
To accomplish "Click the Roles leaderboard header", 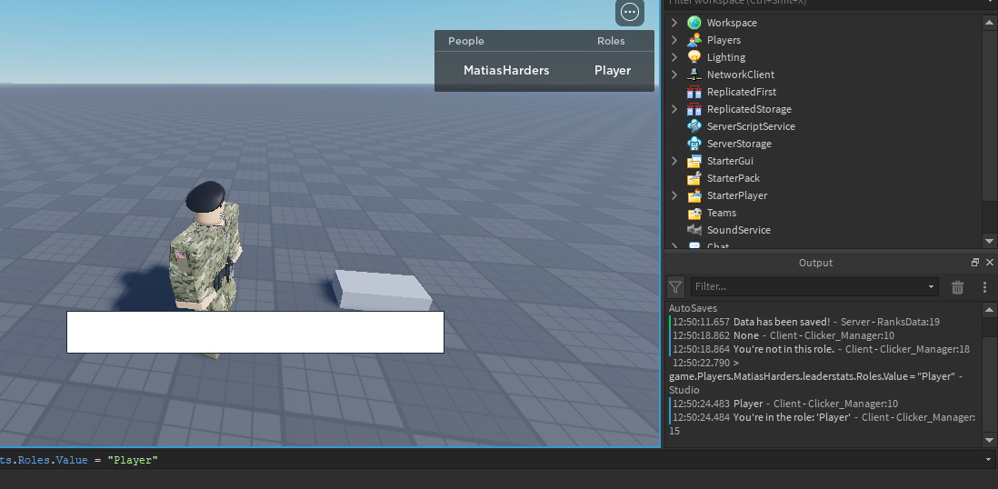I will 611,41.
